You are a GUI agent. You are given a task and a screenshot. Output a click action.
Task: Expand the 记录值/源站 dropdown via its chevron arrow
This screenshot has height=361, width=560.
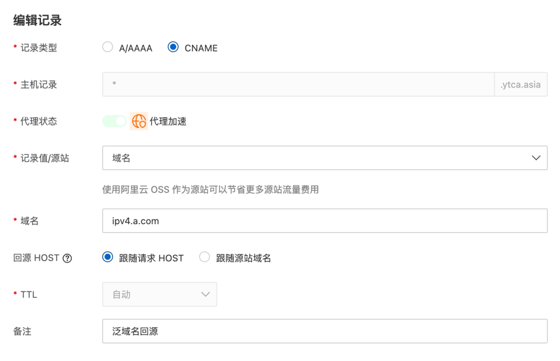pos(536,158)
